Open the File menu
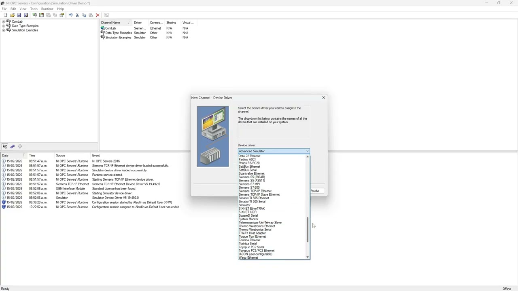Viewport: 518px width, 291px height. (4, 9)
